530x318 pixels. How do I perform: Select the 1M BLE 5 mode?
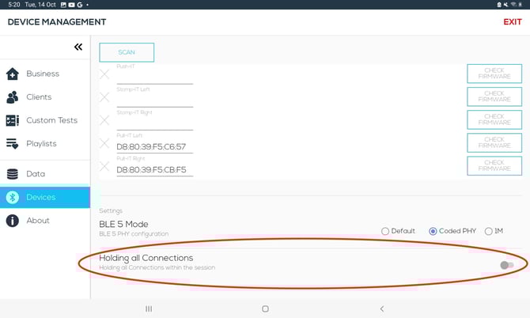(488, 231)
